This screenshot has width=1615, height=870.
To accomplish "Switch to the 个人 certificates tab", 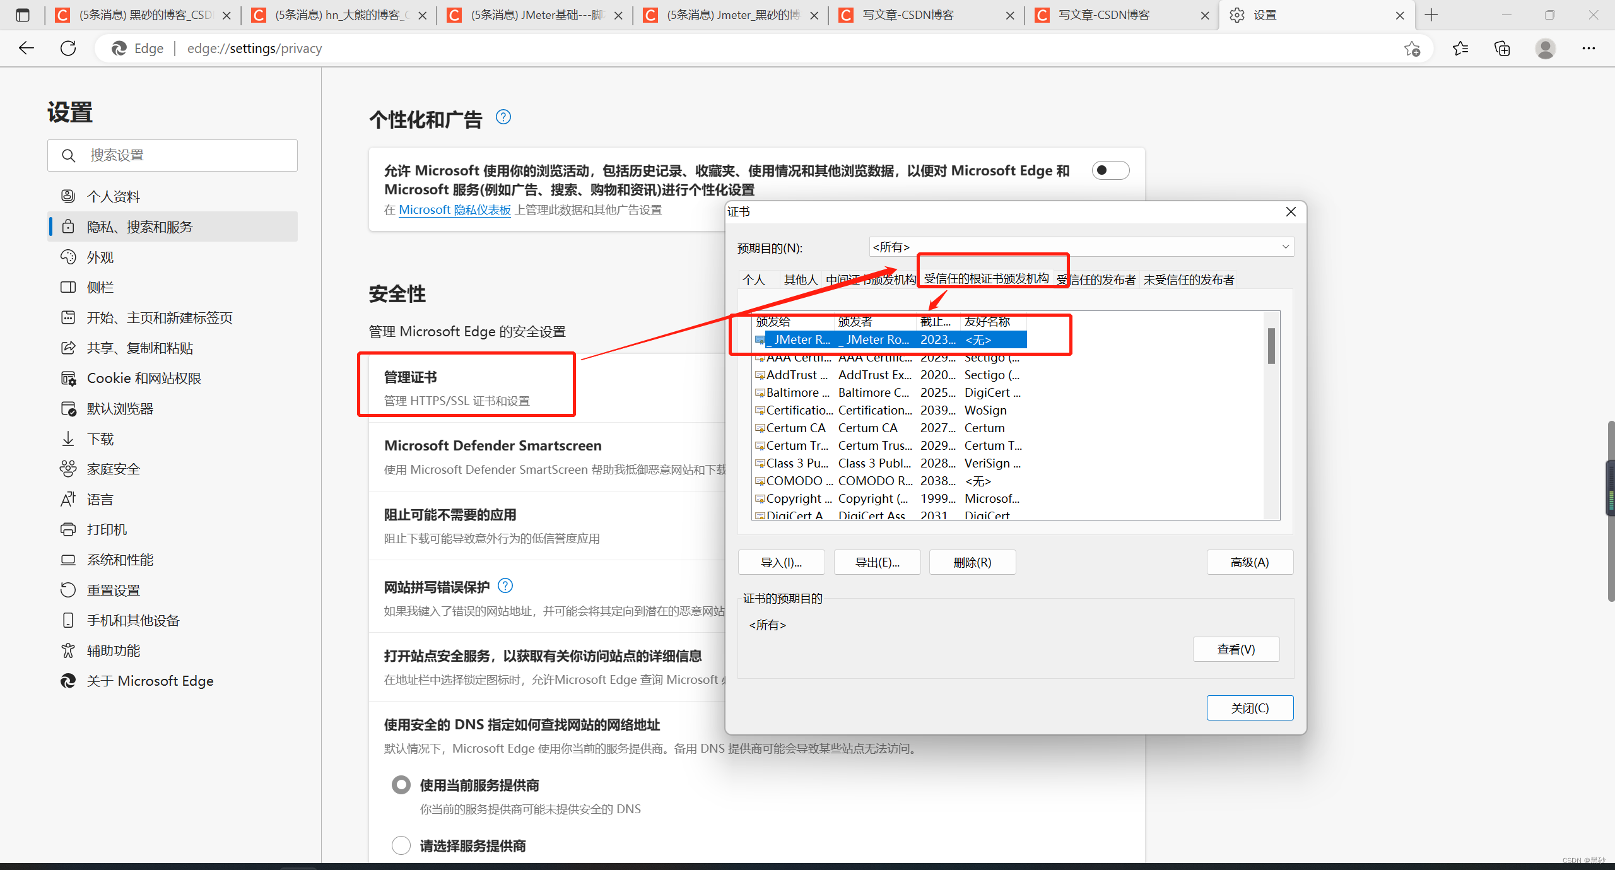I will pyautogui.click(x=754, y=279).
